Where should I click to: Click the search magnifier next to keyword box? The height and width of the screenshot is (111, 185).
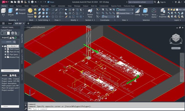155,2
